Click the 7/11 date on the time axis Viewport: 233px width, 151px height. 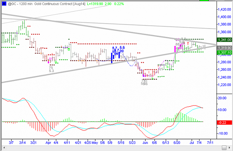tap(210, 143)
